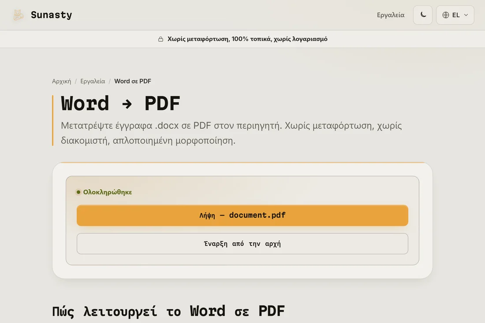
Task: Click the green completed status dot
Action: point(78,192)
